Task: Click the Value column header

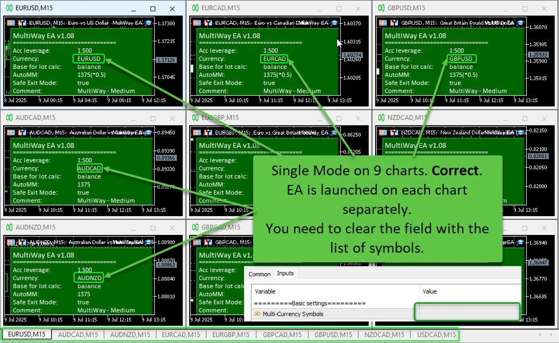Action: (430, 291)
